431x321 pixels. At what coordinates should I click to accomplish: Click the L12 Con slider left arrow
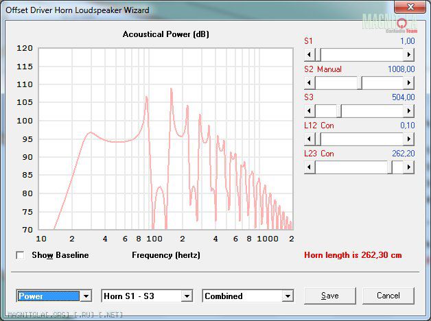(310, 139)
